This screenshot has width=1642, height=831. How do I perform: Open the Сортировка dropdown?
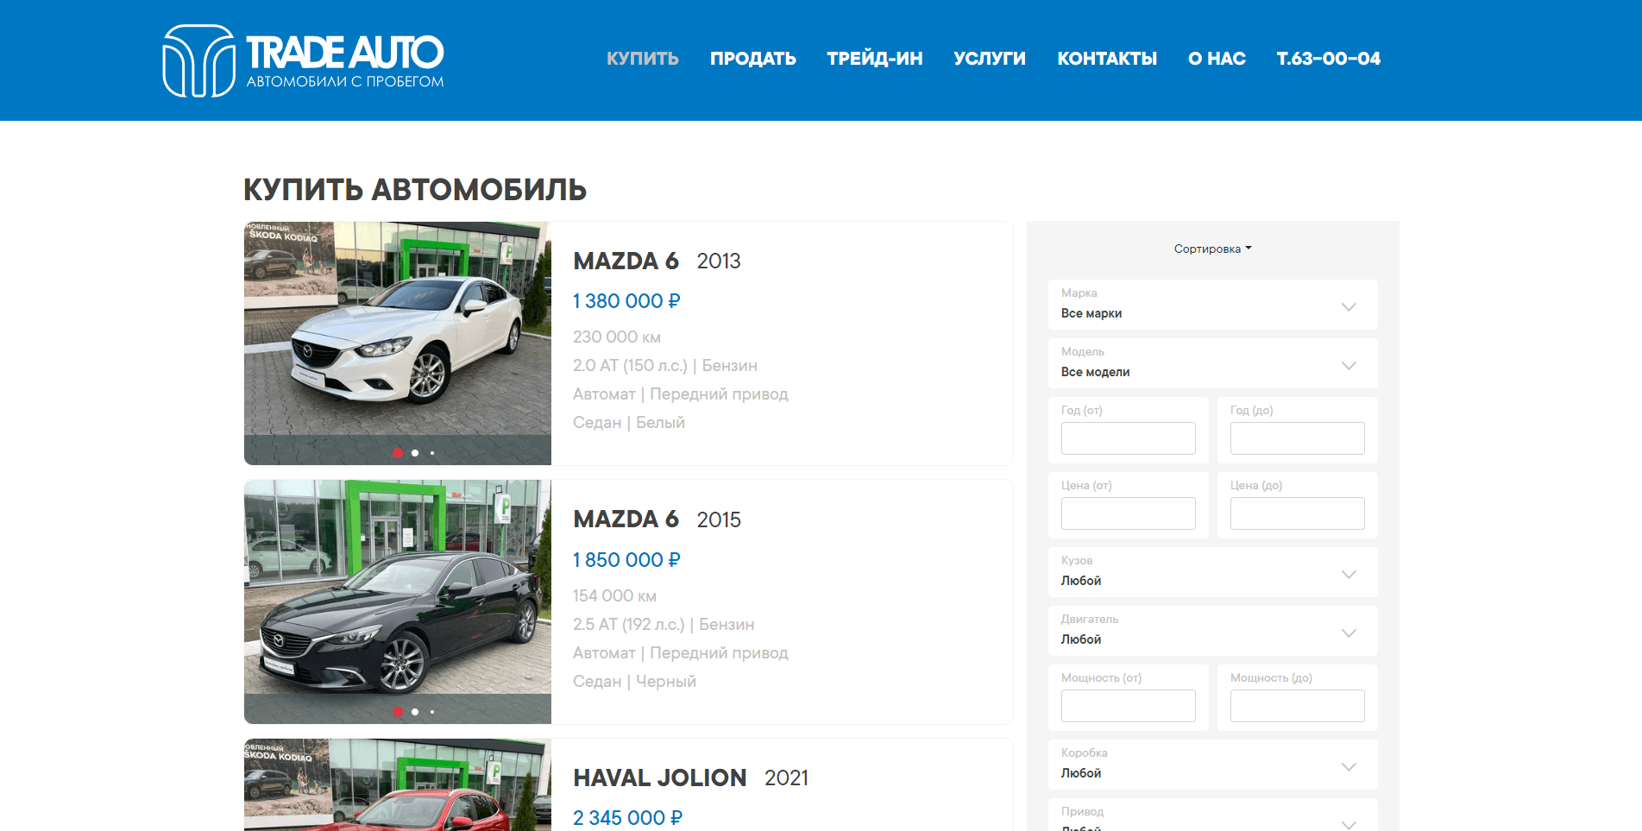pyautogui.click(x=1211, y=249)
